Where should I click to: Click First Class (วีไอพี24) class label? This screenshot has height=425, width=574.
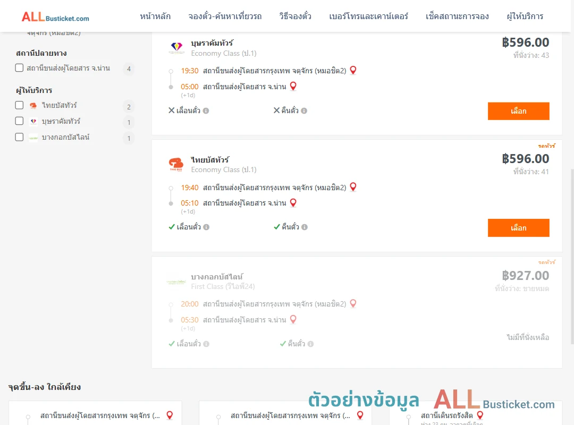[x=223, y=286]
